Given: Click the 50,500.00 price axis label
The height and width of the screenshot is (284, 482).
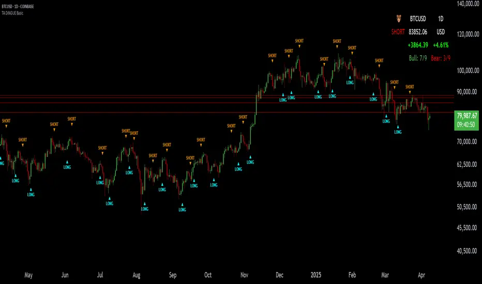Looking at the screenshot, I should [467, 207].
